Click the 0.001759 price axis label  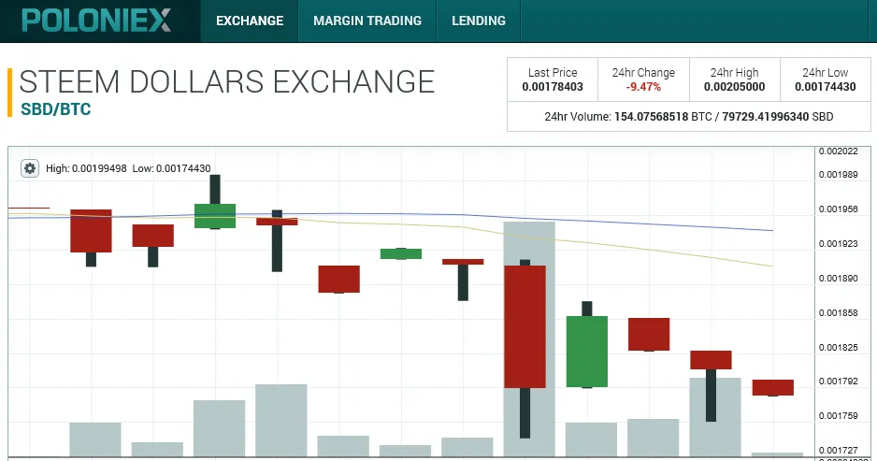pos(839,416)
